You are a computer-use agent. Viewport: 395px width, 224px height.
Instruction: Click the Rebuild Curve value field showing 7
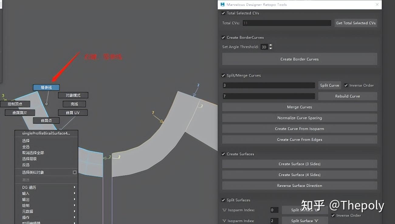269,96
